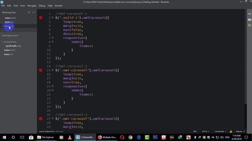The image size is (252, 141).
Task: Click the Working Files header
Action: (x=9, y=13)
